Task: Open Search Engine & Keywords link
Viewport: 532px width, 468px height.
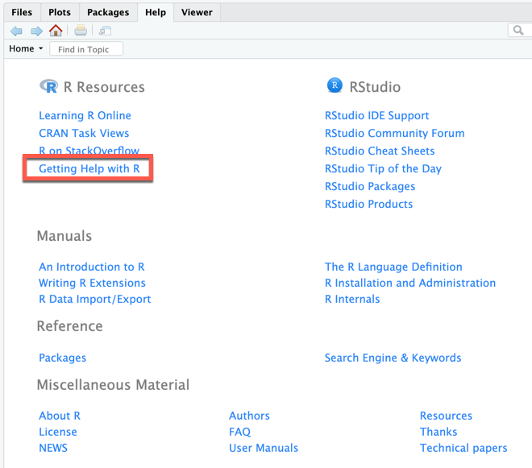Action: (x=393, y=358)
